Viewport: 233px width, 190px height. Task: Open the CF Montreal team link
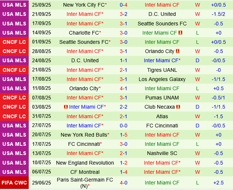click(x=83, y=172)
